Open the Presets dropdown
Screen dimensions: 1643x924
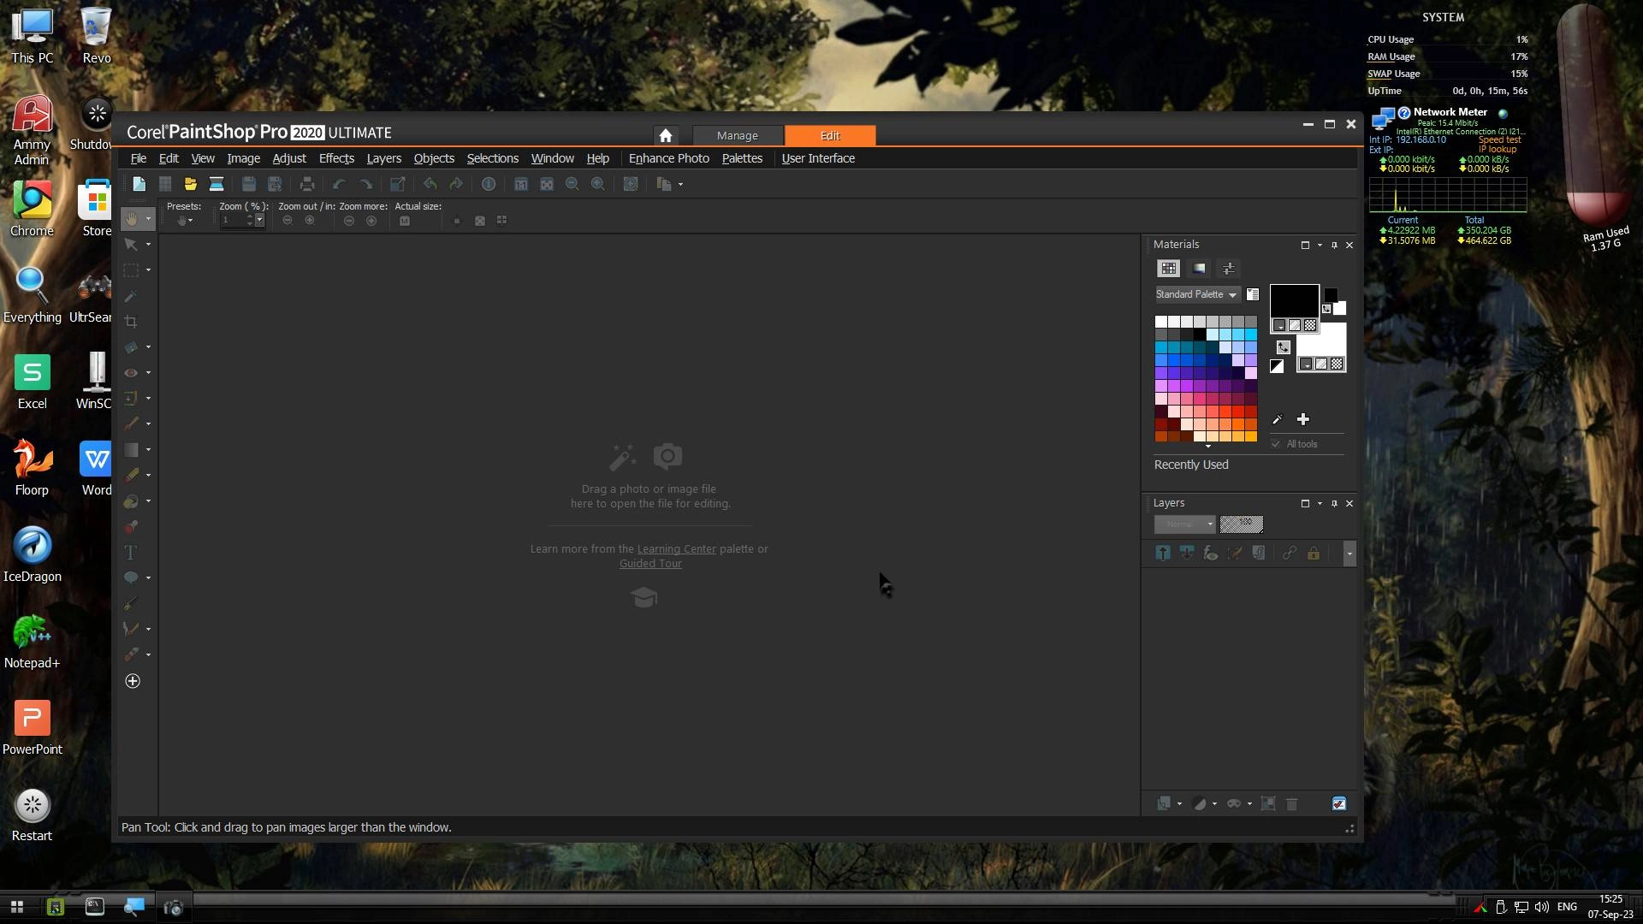coord(184,221)
